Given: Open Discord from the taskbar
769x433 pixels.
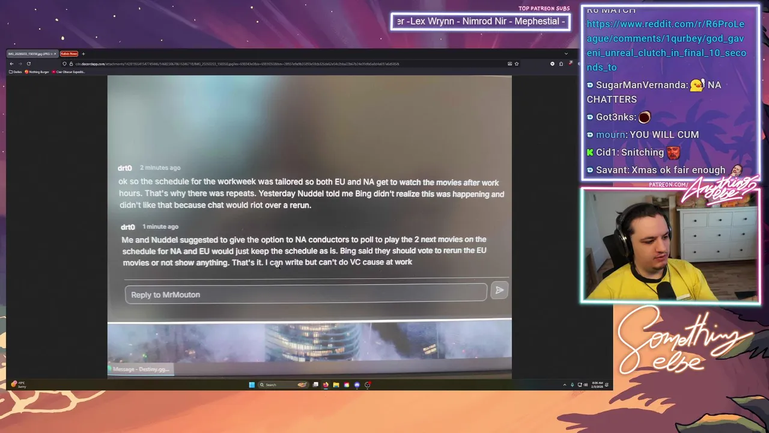Looking at the screenshot, I should 357,385.
